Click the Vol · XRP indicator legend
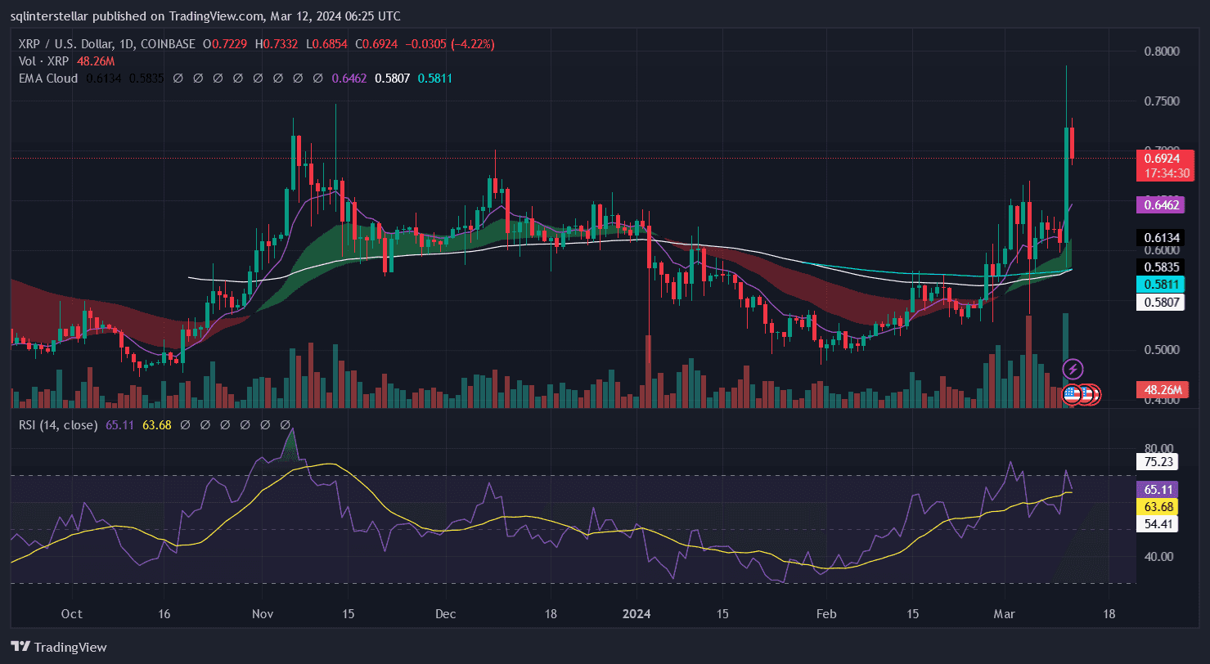The width and height of the screenshot is (1210, 664). coord(45,61)
